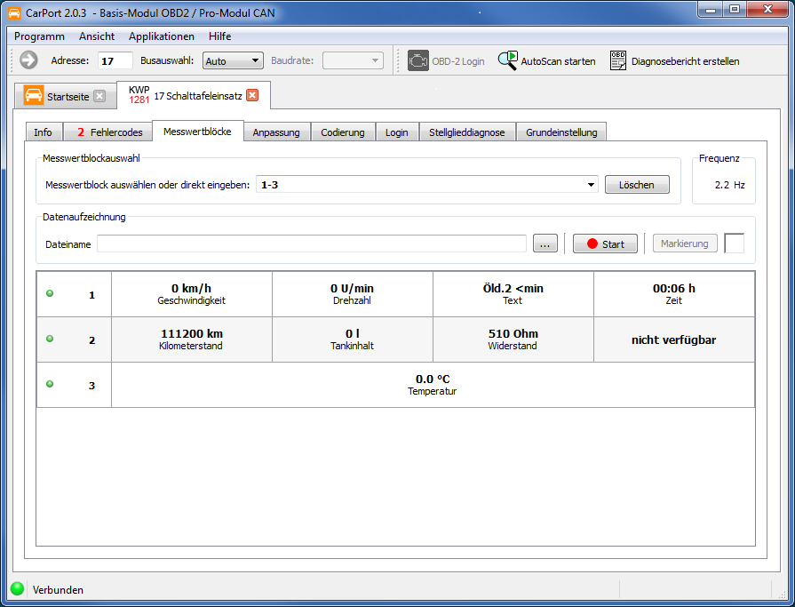Start AutoScan via magnifier icon
The image size is (795, 607).
(x=507, y=60)
